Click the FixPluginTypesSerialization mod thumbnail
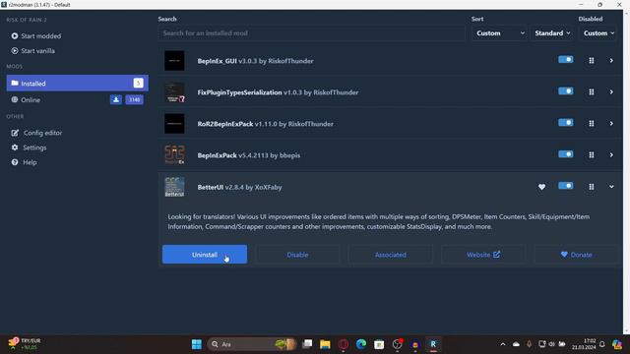Image resolution: width=630 pixels, height=354 pixels. pyautogui.click(x=174, y=92)
